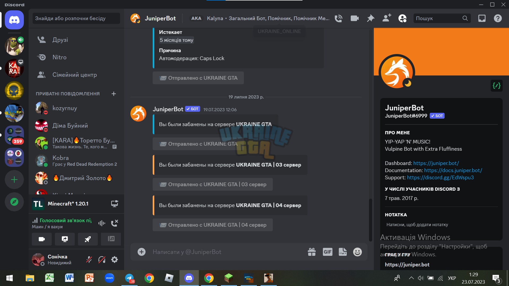The image size is (509, 286).
Task: Add a server with the plus button
Action: (14, 180)
